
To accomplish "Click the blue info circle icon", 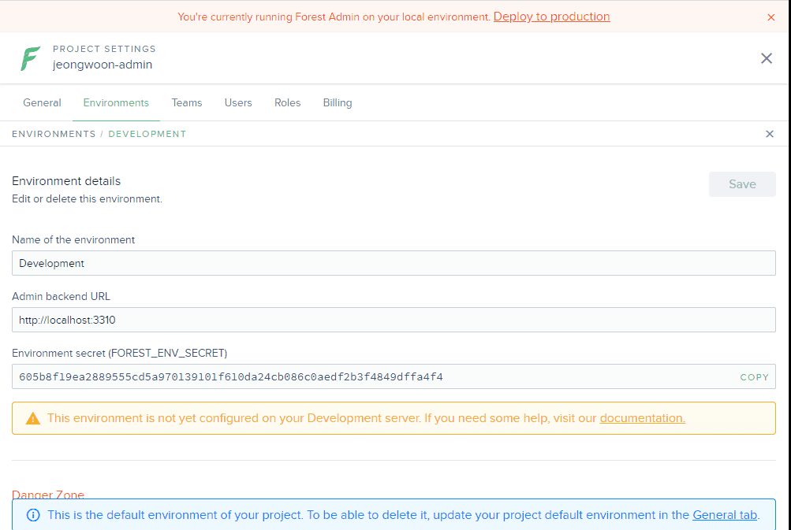I will click(x=33, y=515).
